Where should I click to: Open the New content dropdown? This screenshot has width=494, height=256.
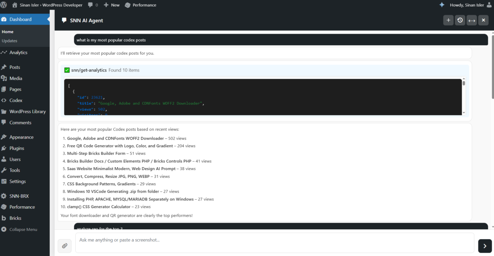[x=112, y=5]
